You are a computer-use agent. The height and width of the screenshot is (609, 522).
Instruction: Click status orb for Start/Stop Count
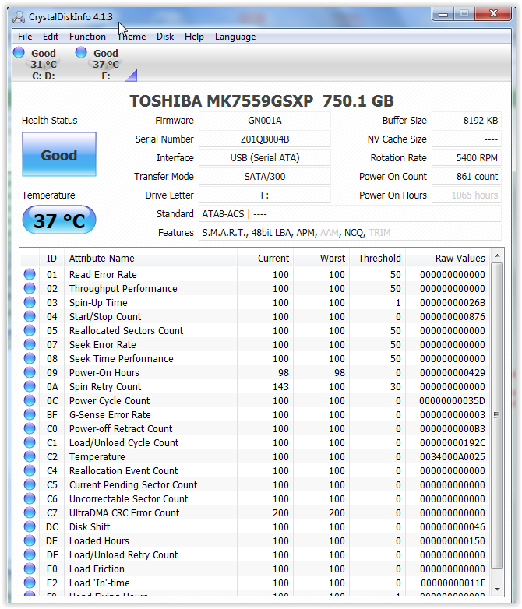[30, 316]
